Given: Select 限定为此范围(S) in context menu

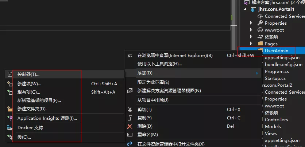Looking at the screenshot, I should (x=193, y=82).
